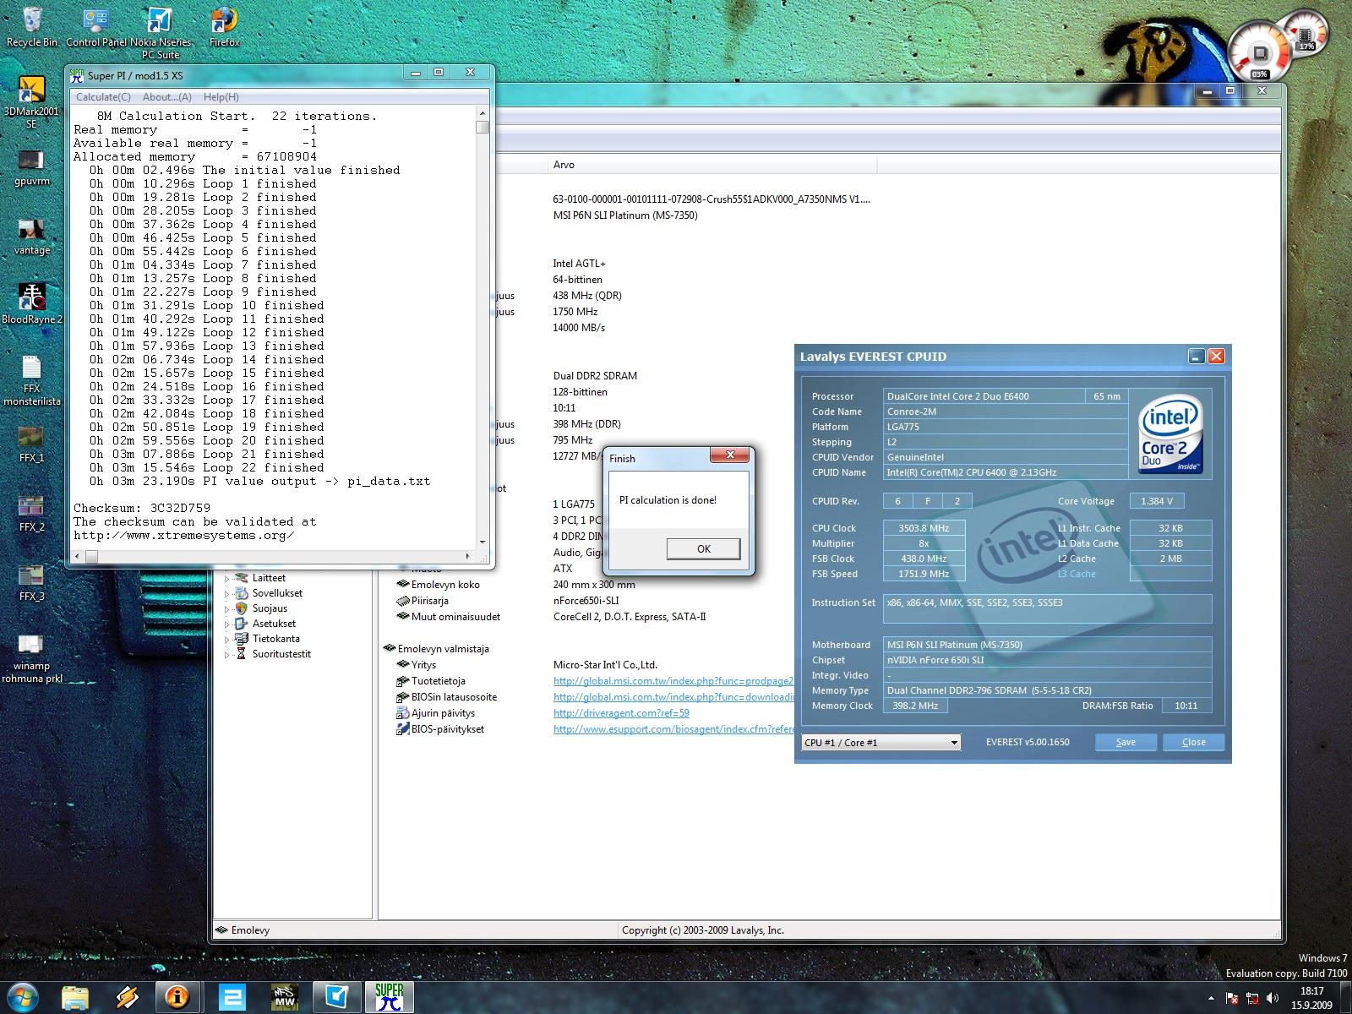This screenshot has height=1014, width=1352.
Task: Click the Arvo column header
Action: (x=711, y=165)
